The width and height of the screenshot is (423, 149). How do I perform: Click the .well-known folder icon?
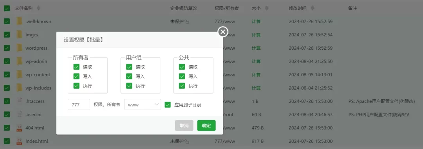coord(19,21)
